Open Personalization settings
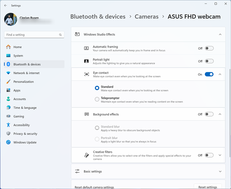 tap(34, 82)
